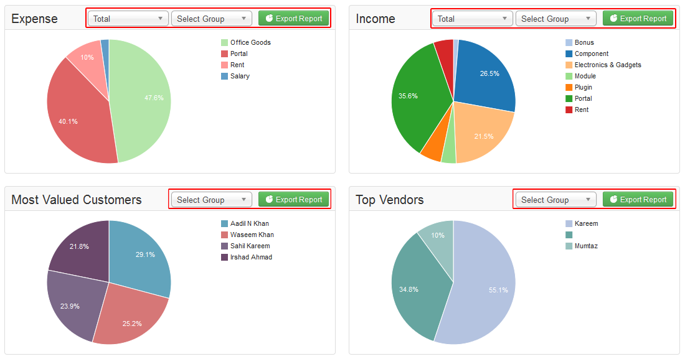Click the Electronics & Gadgets legend label

[608, 65]
